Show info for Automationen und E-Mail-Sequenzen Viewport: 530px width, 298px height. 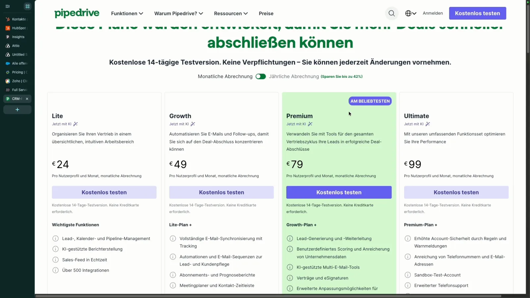click(173, 257)
